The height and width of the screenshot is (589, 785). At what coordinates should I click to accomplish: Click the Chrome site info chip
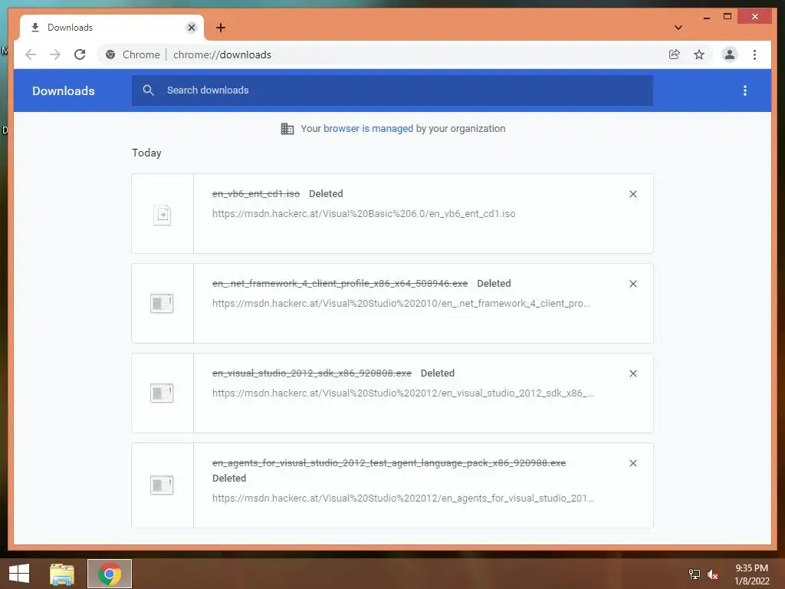pyautogui.click(x=133, y=54)
